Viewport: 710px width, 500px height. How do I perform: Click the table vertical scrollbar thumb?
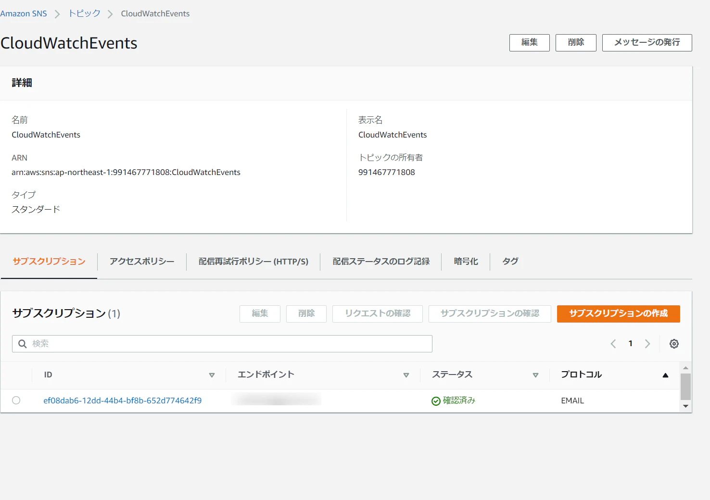[685, 387]
